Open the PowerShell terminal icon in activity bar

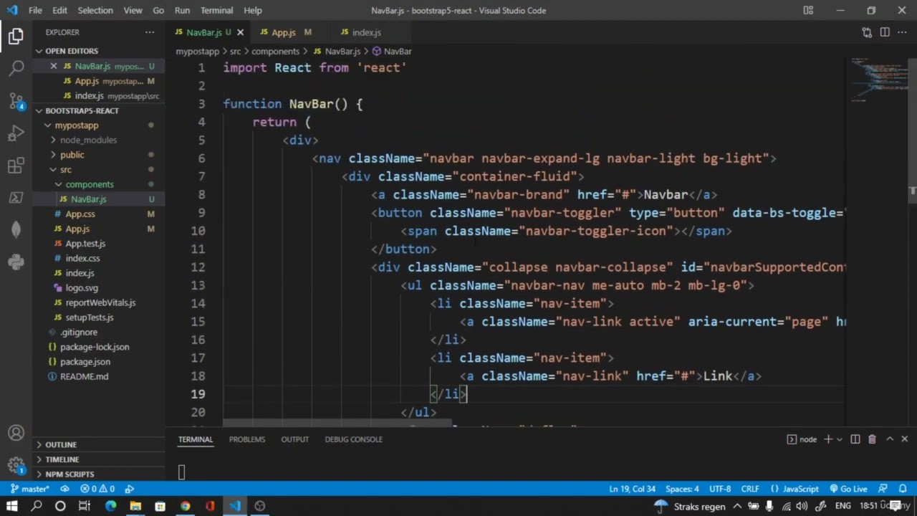16,198
